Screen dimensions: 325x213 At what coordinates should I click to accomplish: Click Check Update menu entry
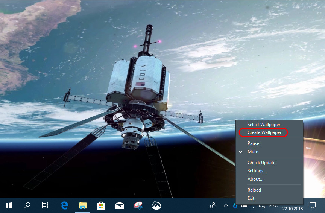pyautogui.click(x=261, y=163)
